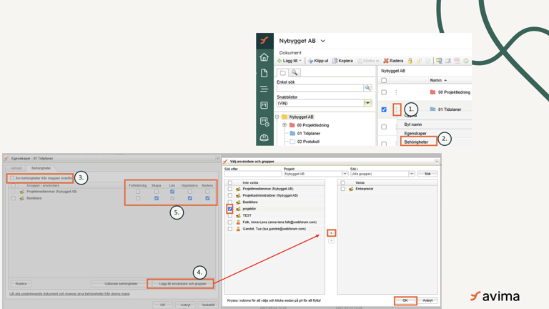
Task: Click the hard hat sidebar icon
Action: [x=264, y=137]
